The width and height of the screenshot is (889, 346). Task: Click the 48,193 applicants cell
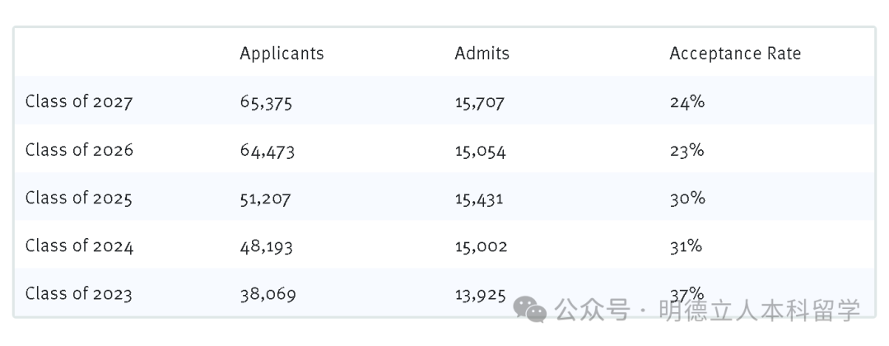(x=266, y=246)
